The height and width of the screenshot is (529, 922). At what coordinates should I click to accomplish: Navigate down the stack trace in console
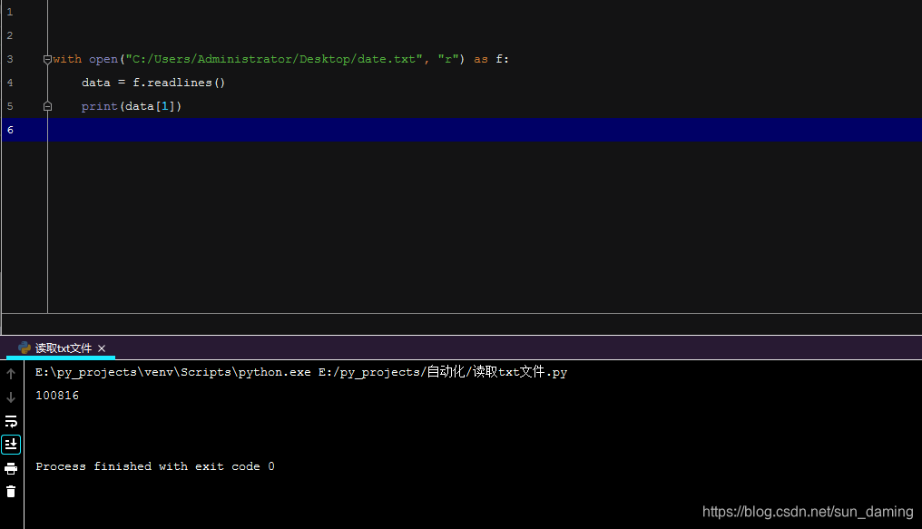tap(11, 396)
